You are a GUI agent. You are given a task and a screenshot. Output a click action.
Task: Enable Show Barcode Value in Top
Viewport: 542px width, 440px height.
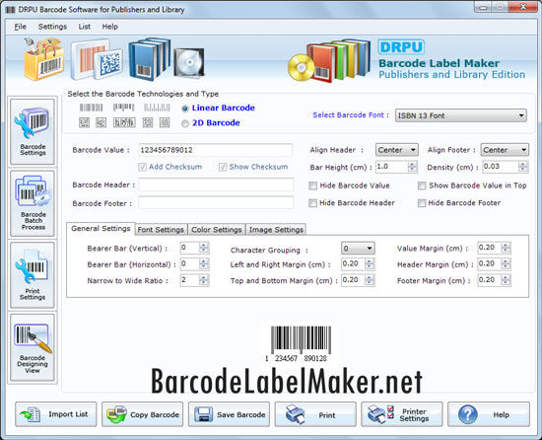(422, 185)
